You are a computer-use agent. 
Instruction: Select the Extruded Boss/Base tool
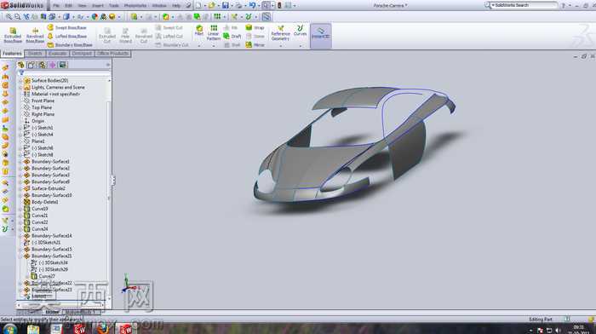pos(13,36)
